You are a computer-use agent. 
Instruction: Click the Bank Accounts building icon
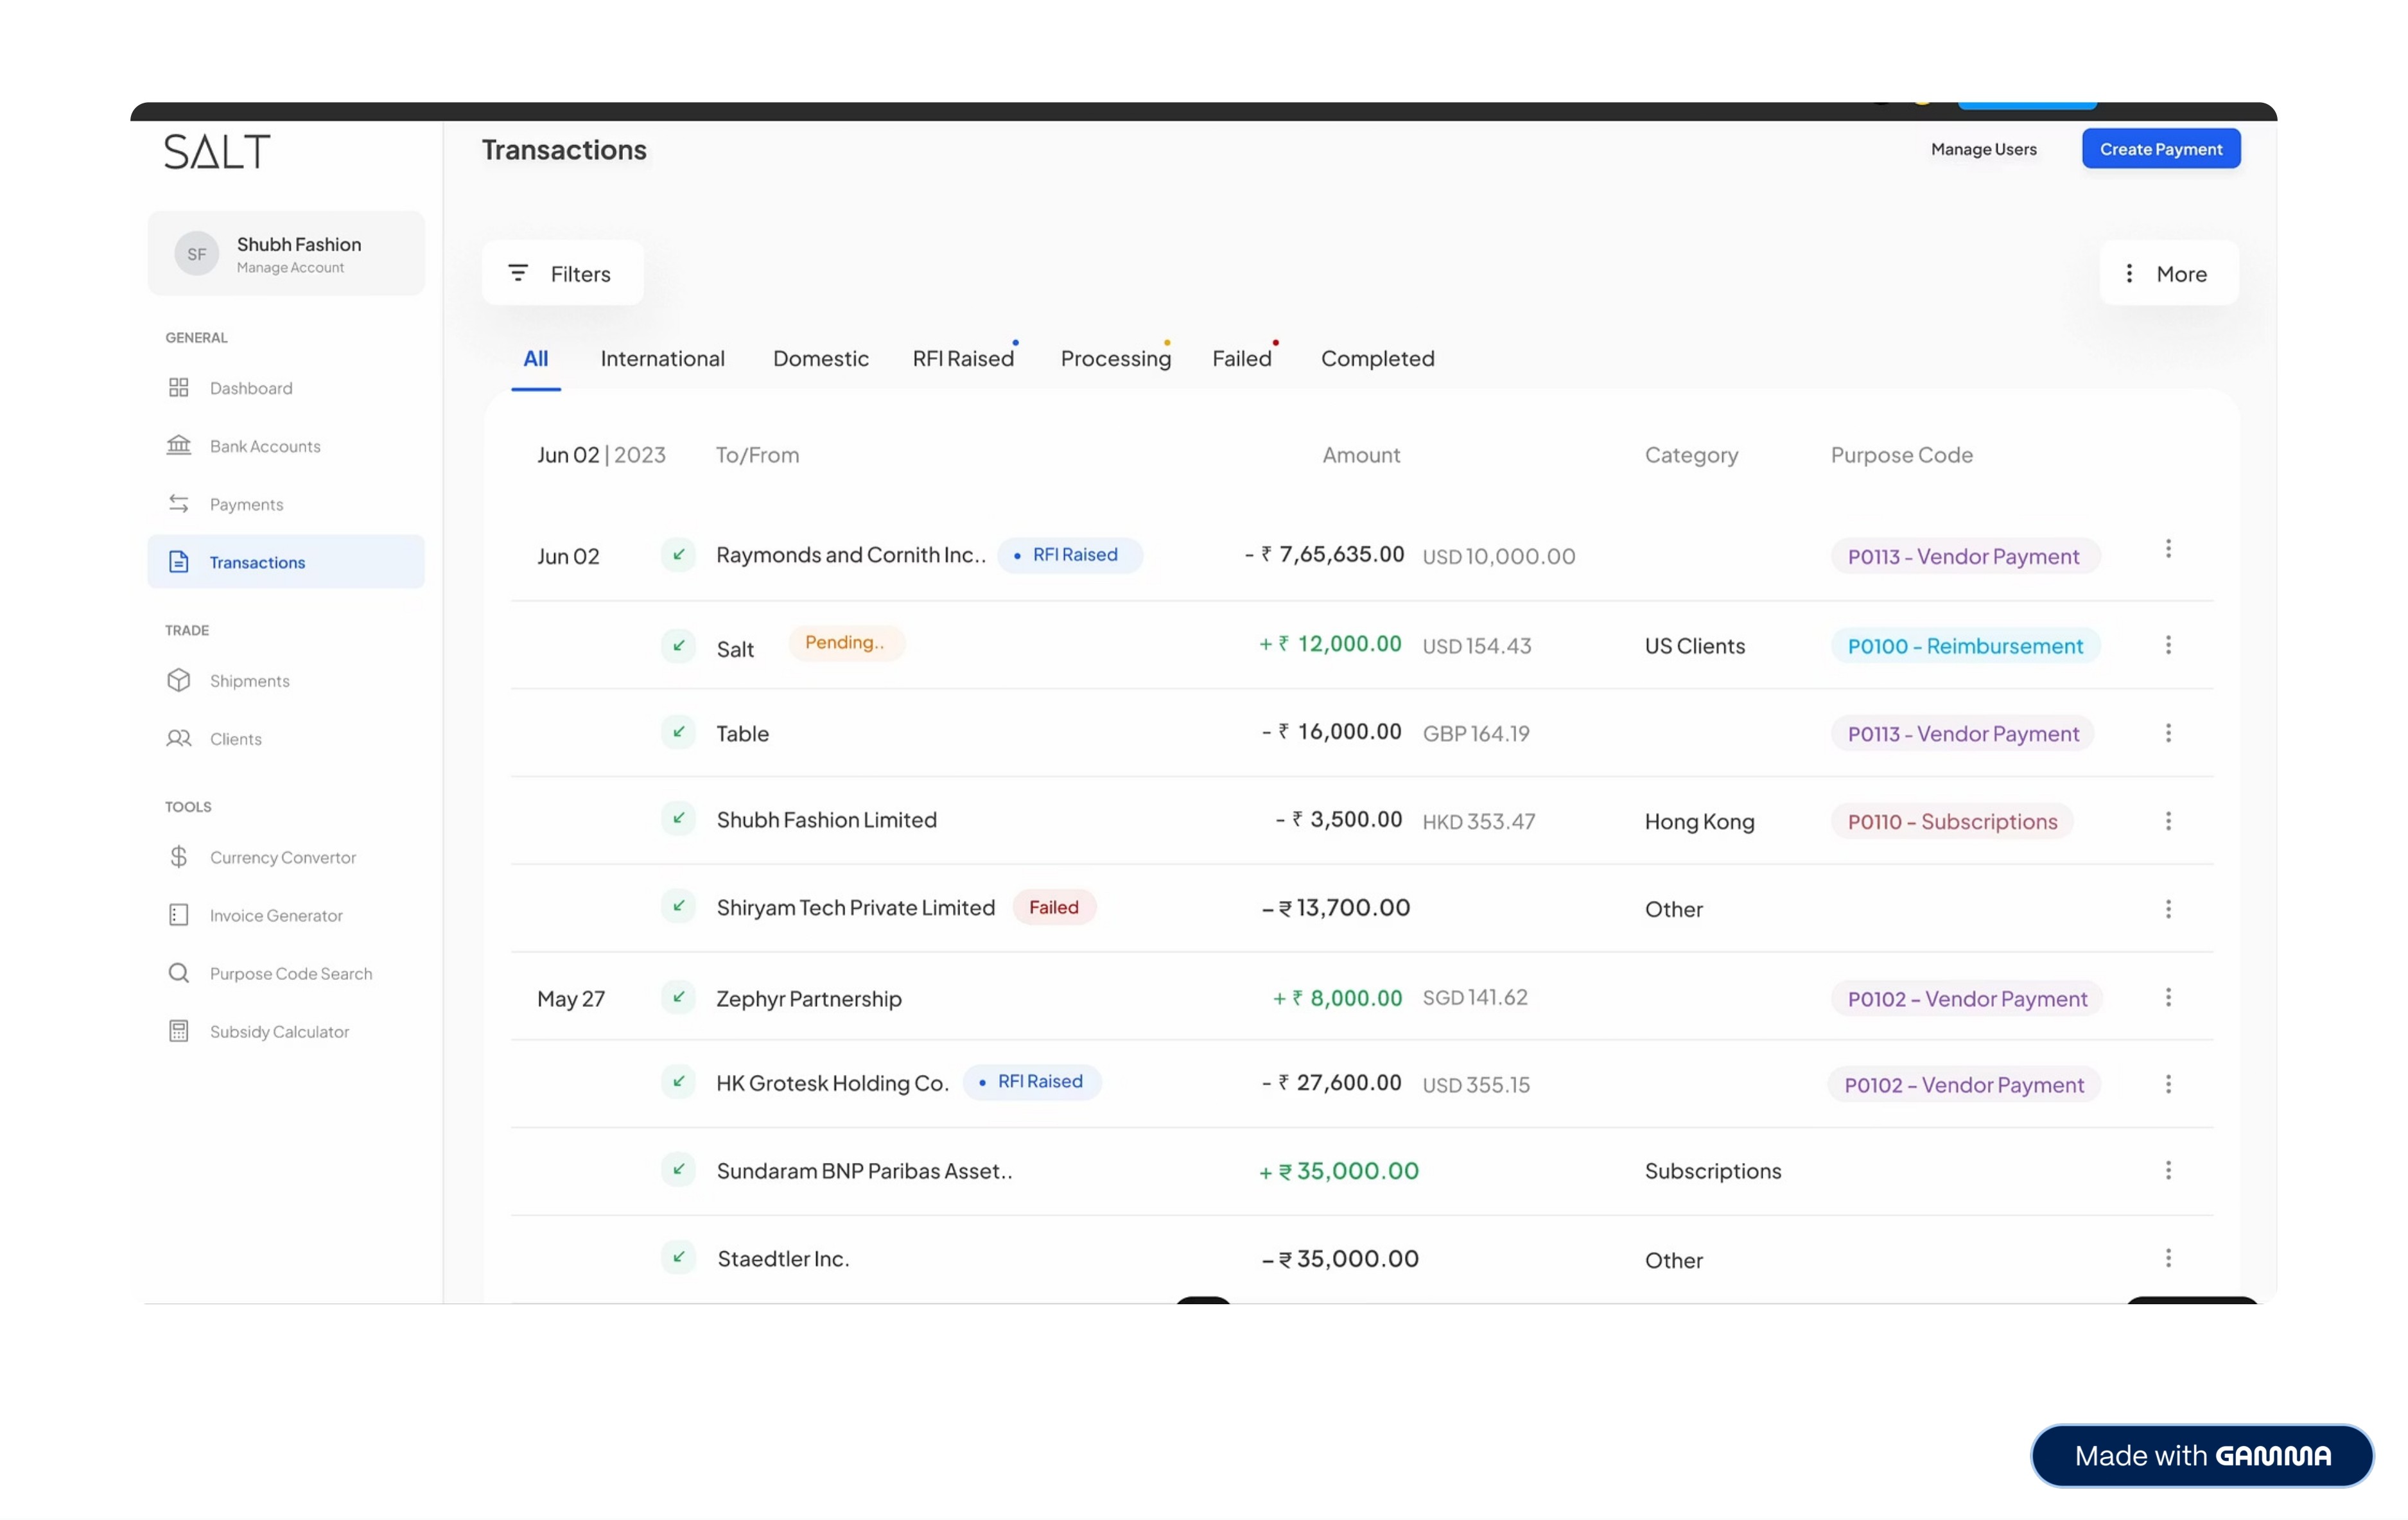tap(178, 445)
